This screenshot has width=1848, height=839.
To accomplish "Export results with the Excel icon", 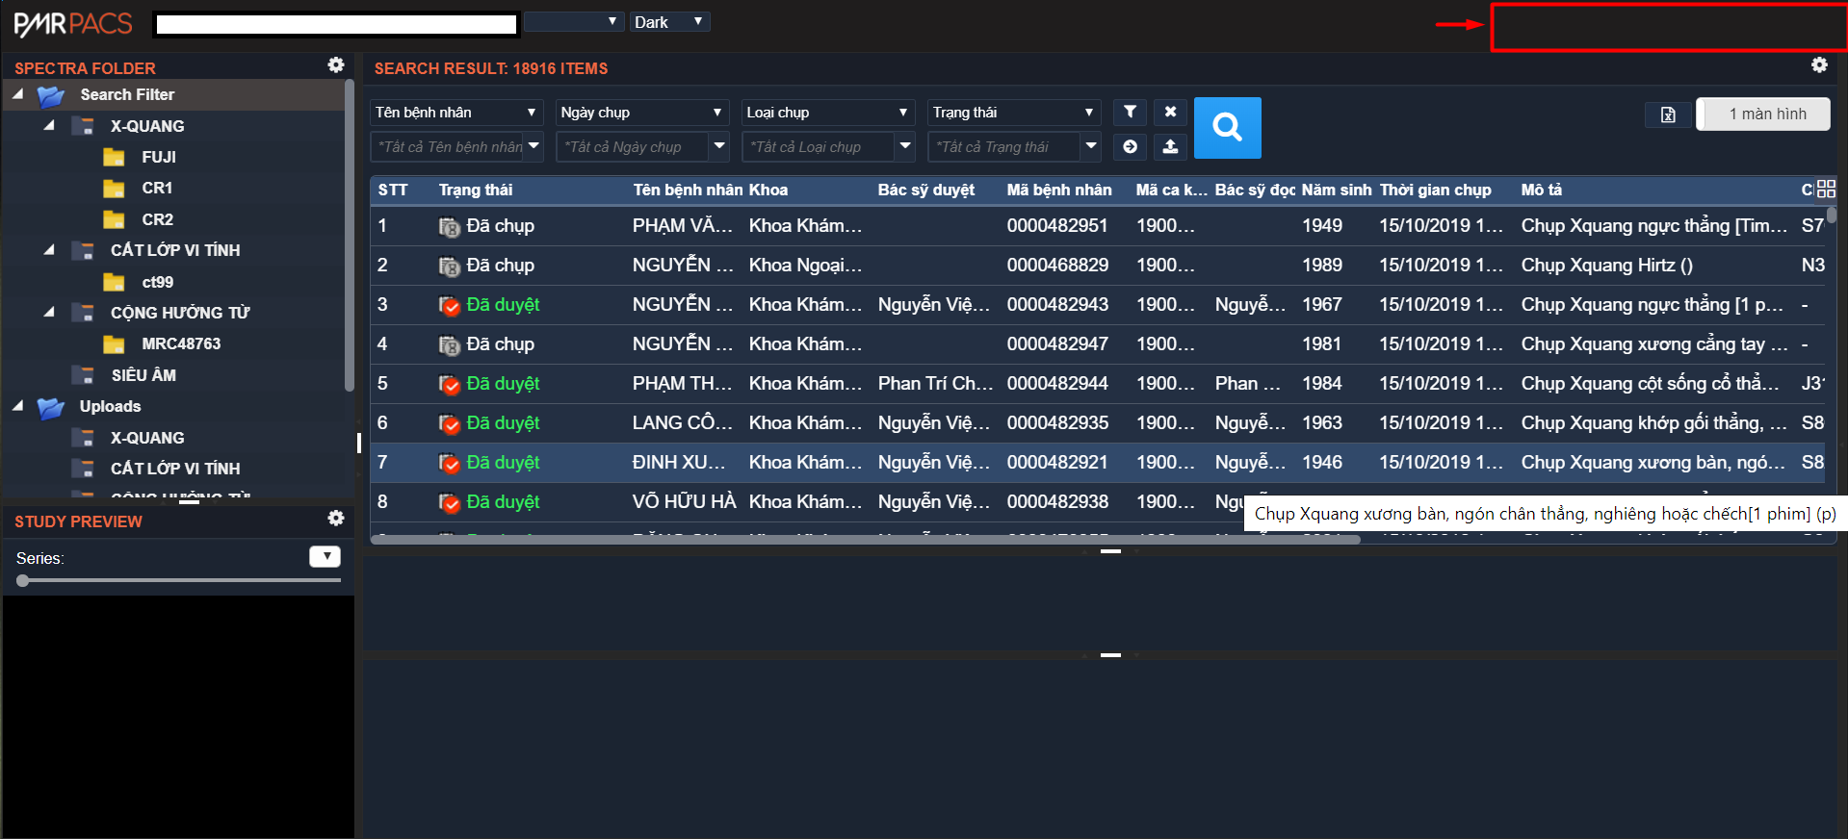I will (x=1668, y=114).
